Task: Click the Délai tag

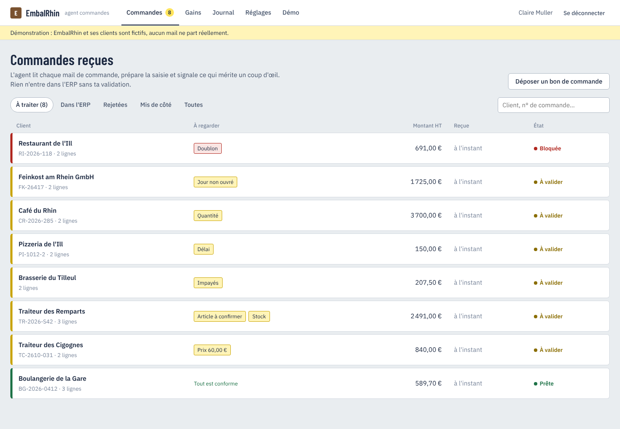Action: 204,249
